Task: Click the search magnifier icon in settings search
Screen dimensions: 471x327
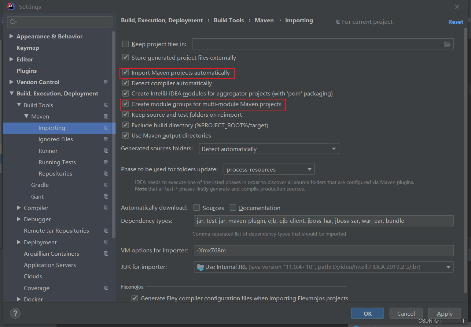Action: pyautogui.click(x=13, y=22)
